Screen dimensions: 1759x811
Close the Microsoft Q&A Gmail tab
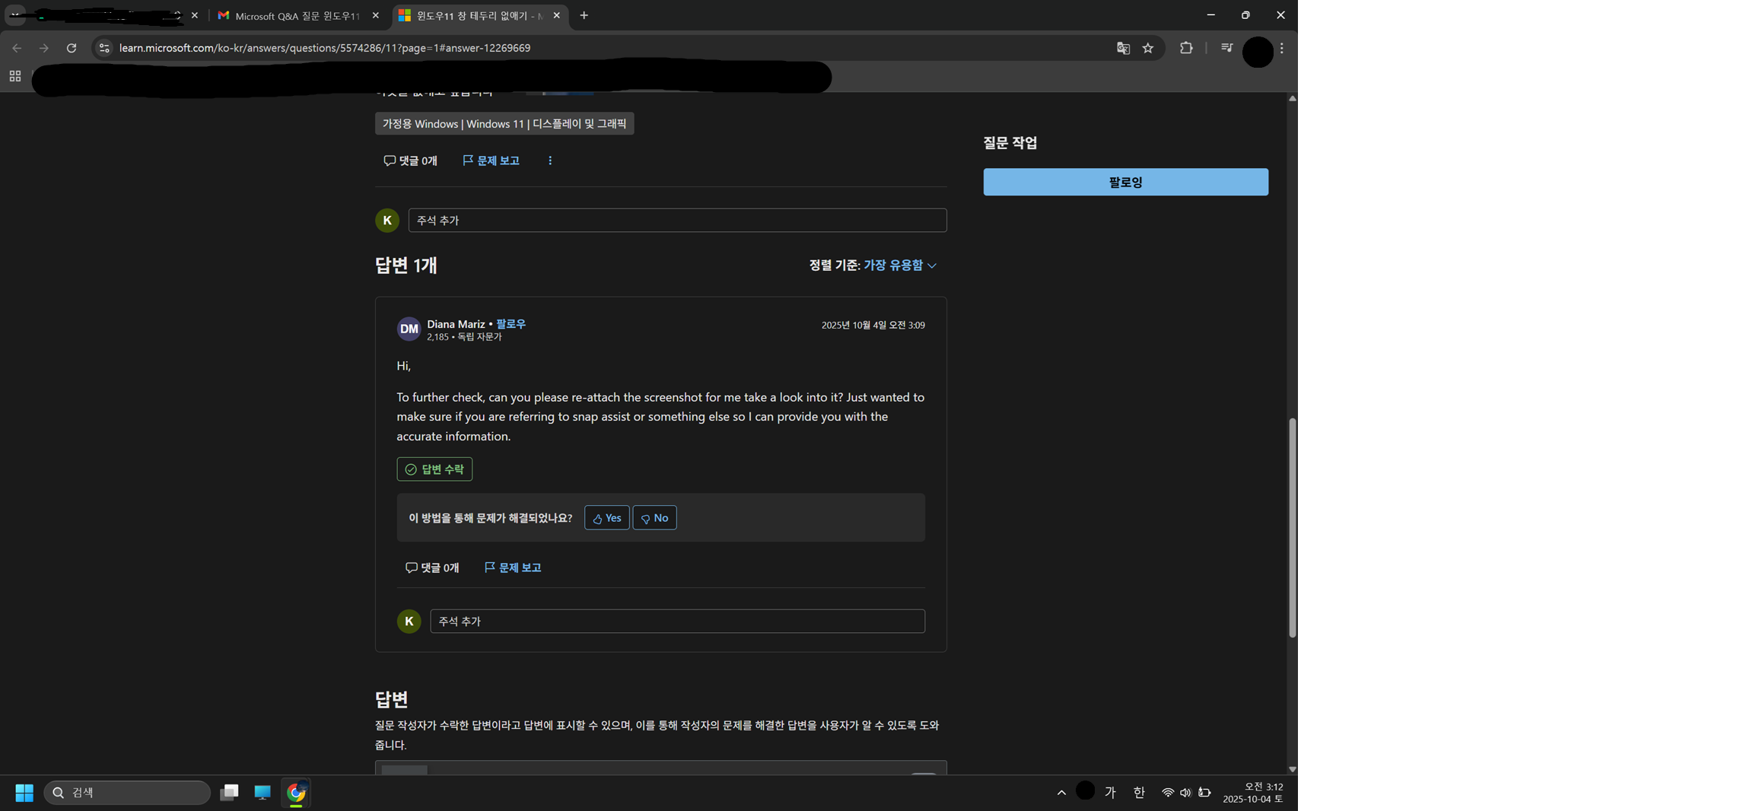tap(375, 15)
